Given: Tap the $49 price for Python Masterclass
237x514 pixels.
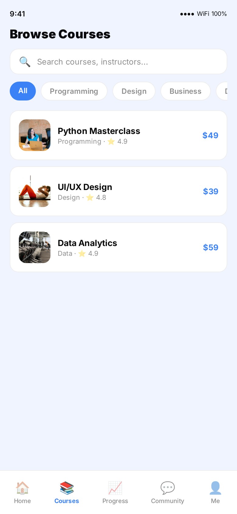Looking at the screenshot, I should (x=210, y=135).
